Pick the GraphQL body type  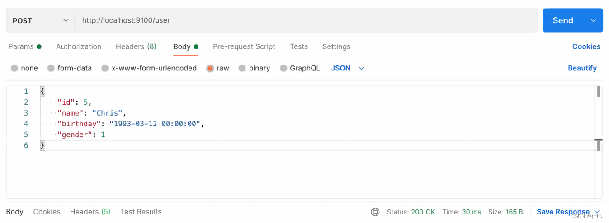(x=283, y=68)
